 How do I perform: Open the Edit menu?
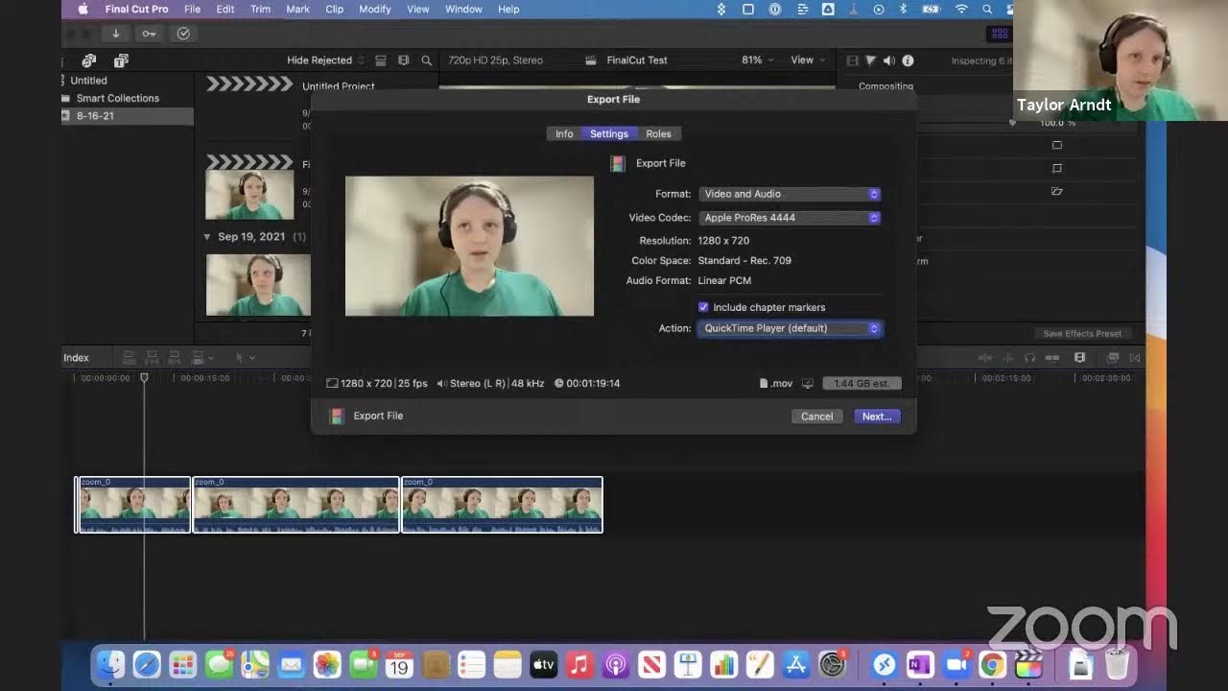coord(225,9)
